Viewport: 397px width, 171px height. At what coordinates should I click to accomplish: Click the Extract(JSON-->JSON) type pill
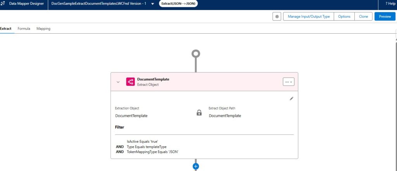click(178, 4)
